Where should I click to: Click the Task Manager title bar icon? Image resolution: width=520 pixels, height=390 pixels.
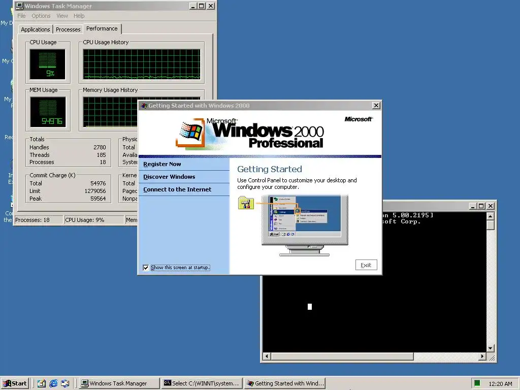pyautogui.click(x=20, y=6)
